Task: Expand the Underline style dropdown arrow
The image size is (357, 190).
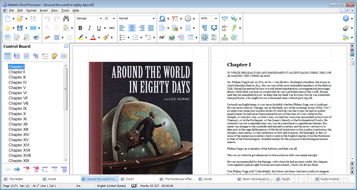Action: pos(105,28)
